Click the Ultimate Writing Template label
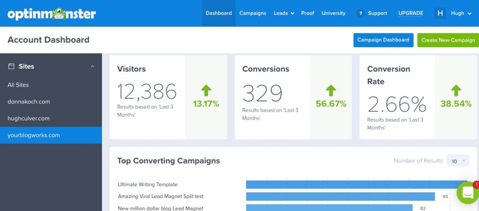This screenshot has height=211, width=479. coord(147,184)
